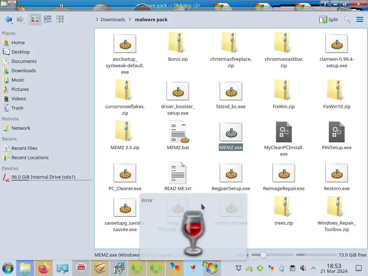Open Trash in Places panel
Viewport: 368px width, 276px height.
(x=17, y=108)
